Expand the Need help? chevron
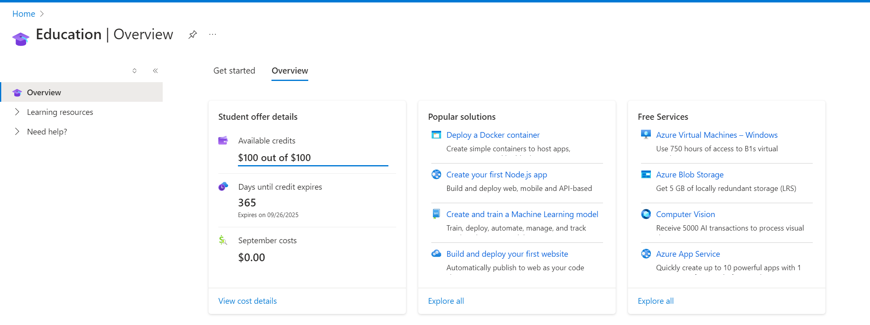This screenshot has width=870, height=325. click(17, 132)
